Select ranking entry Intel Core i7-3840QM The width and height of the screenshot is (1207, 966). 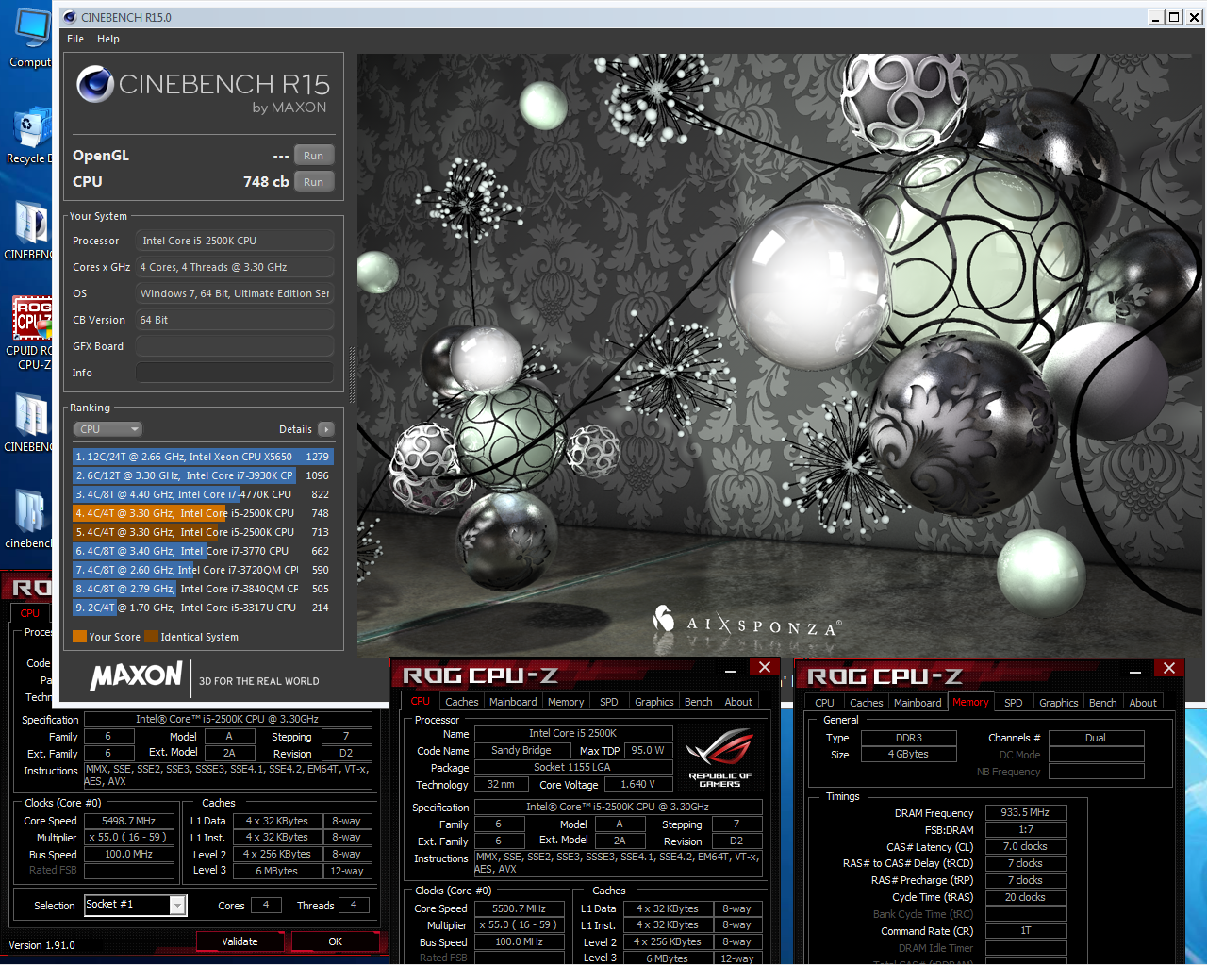point(203,589)
